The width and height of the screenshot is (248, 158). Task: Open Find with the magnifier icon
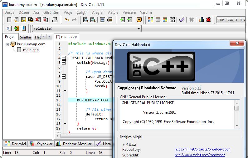86,20
